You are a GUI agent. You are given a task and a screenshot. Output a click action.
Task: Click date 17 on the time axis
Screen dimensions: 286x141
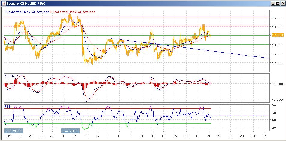[198, 136]
